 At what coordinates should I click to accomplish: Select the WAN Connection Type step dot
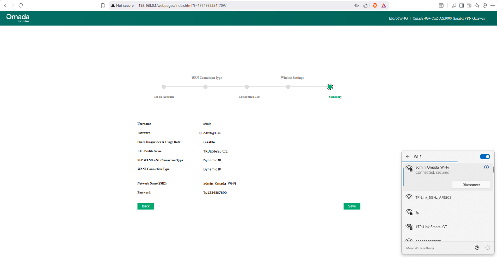(205, 87)
